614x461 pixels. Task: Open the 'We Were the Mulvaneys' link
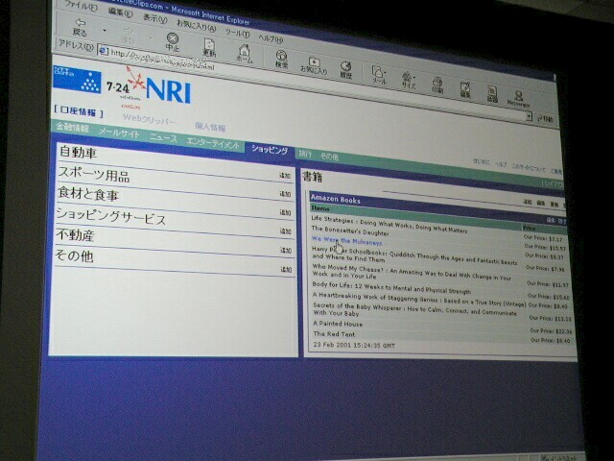pyautogui.click(x=345, y=240)
